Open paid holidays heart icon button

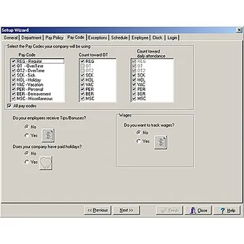pyautogui.click(x=46, y=163)
